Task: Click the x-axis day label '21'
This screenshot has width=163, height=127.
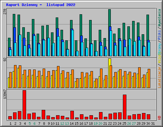Action: [105, 124]
